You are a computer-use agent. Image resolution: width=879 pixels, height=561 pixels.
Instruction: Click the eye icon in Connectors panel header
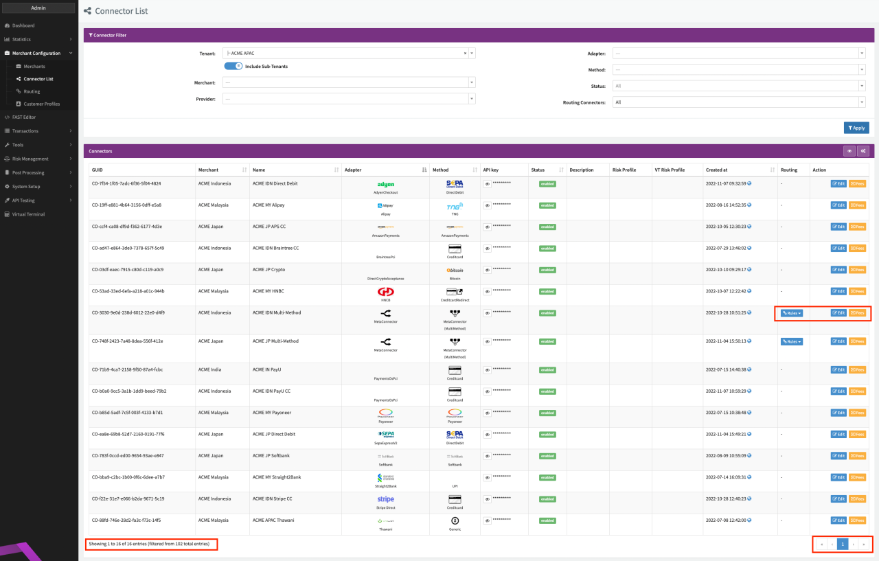pos(849,151)
